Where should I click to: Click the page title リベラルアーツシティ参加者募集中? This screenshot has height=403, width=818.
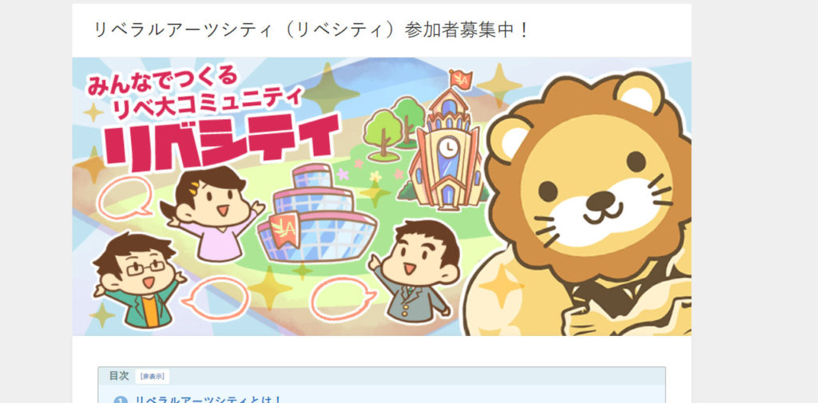[312, 30]
